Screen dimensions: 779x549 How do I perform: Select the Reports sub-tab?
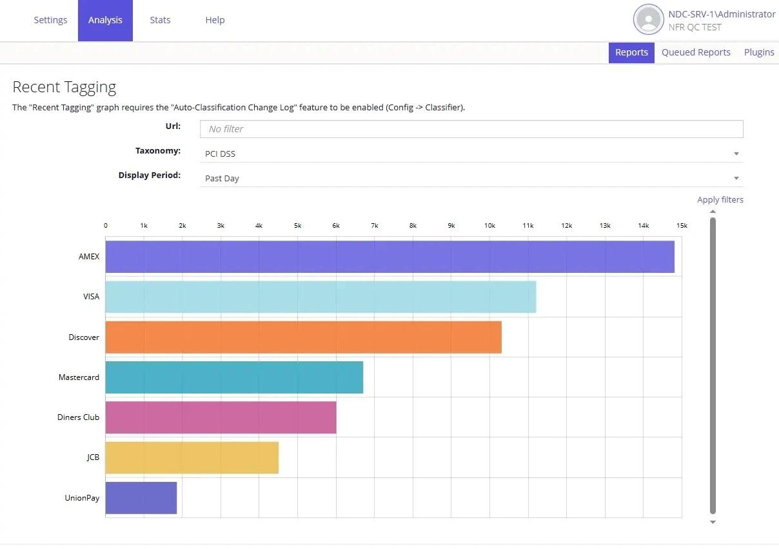pyautogui.click(x=631, y=52)
